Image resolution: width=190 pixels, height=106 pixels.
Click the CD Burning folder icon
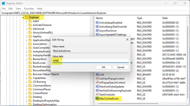(30, 82)
